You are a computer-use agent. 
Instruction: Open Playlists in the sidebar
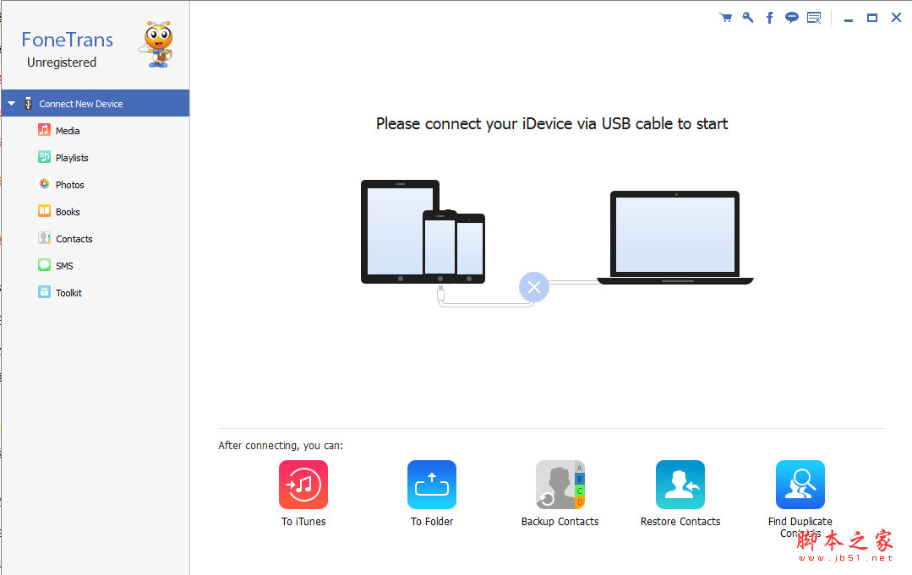(x=72, y=157)
